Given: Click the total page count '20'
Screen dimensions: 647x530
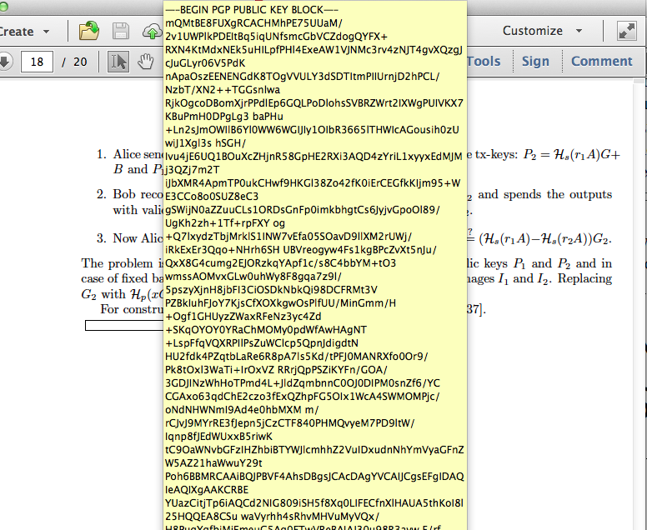Looking at the screenshot, I should pos(80,62).
